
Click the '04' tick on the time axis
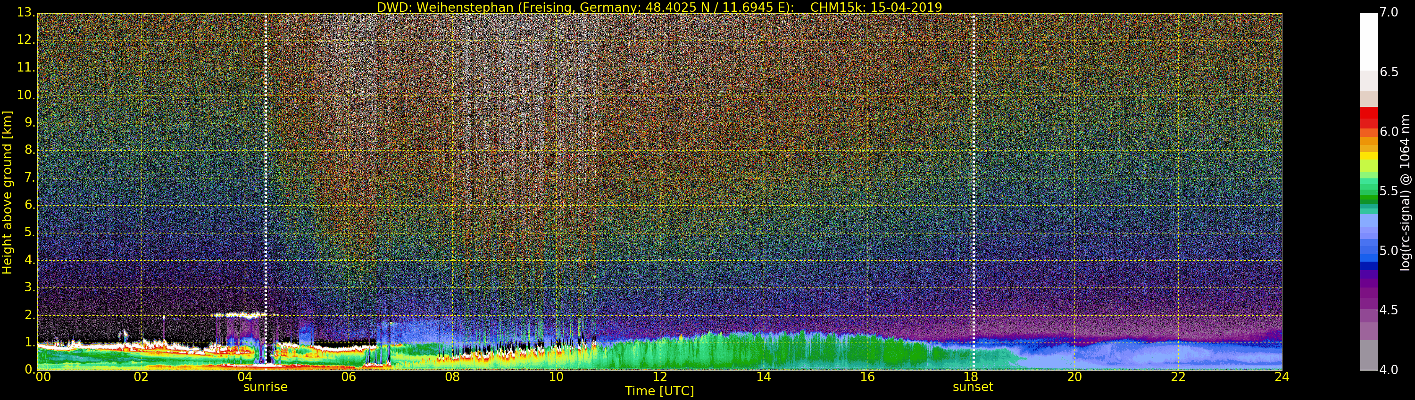(x=244, y=377)
